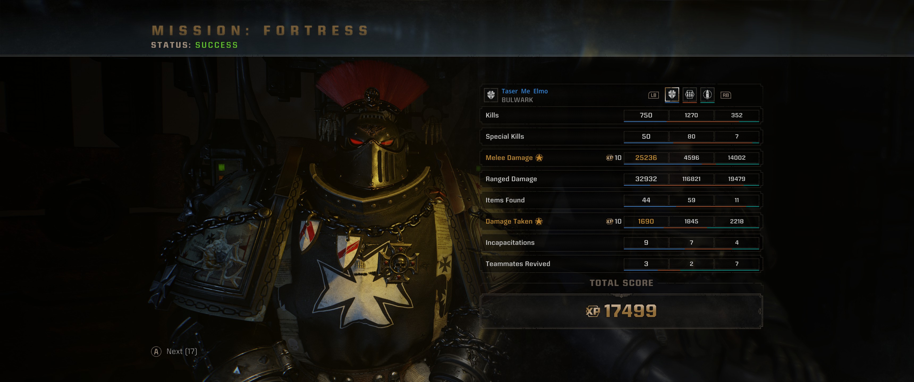Click the A button Next prompt
This screenshot has height=382, width=914.
156,351
